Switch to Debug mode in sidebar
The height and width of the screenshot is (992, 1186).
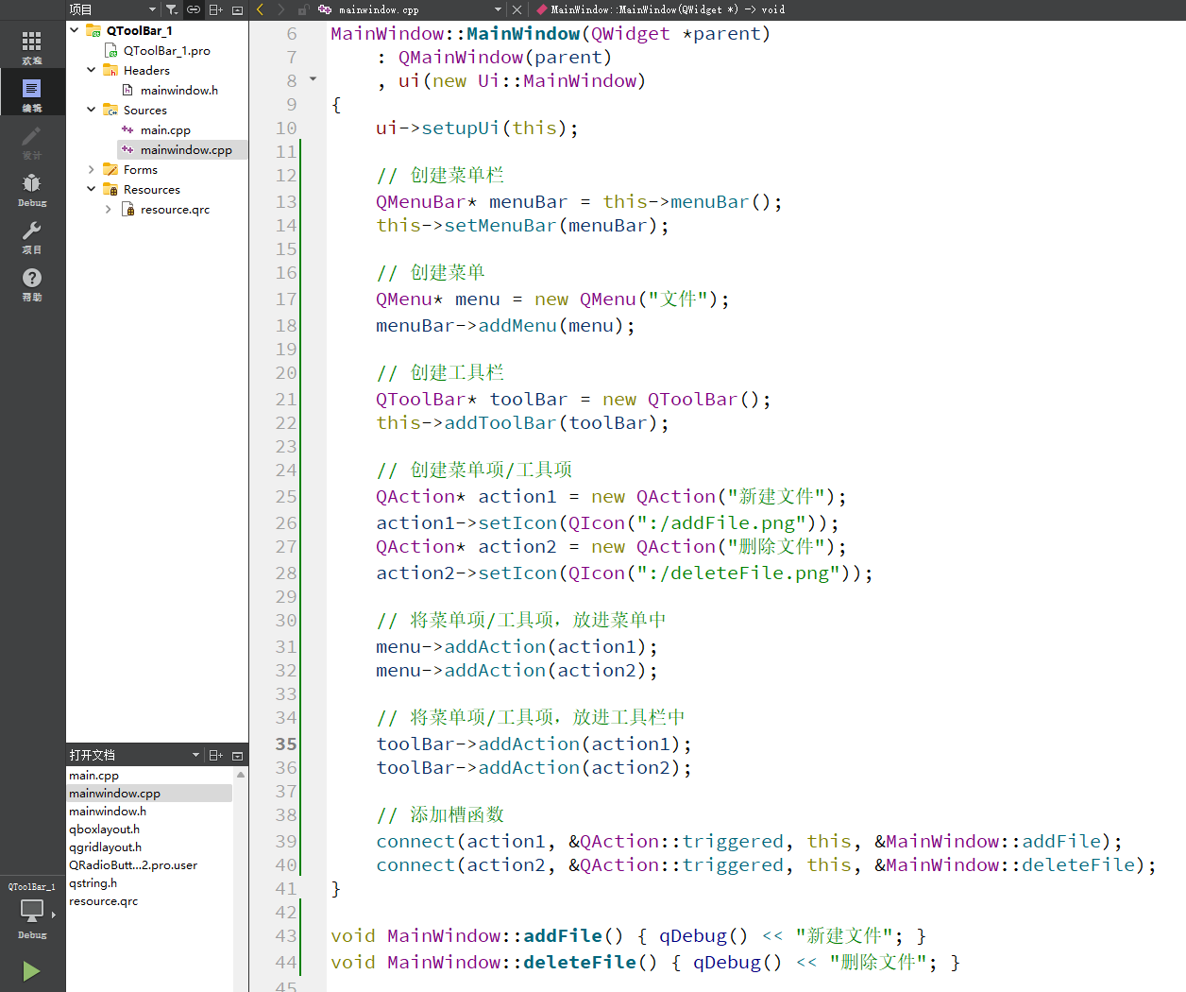32,189
